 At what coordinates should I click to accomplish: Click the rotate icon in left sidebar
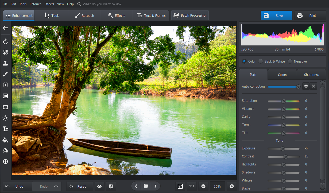click(5, 41)
